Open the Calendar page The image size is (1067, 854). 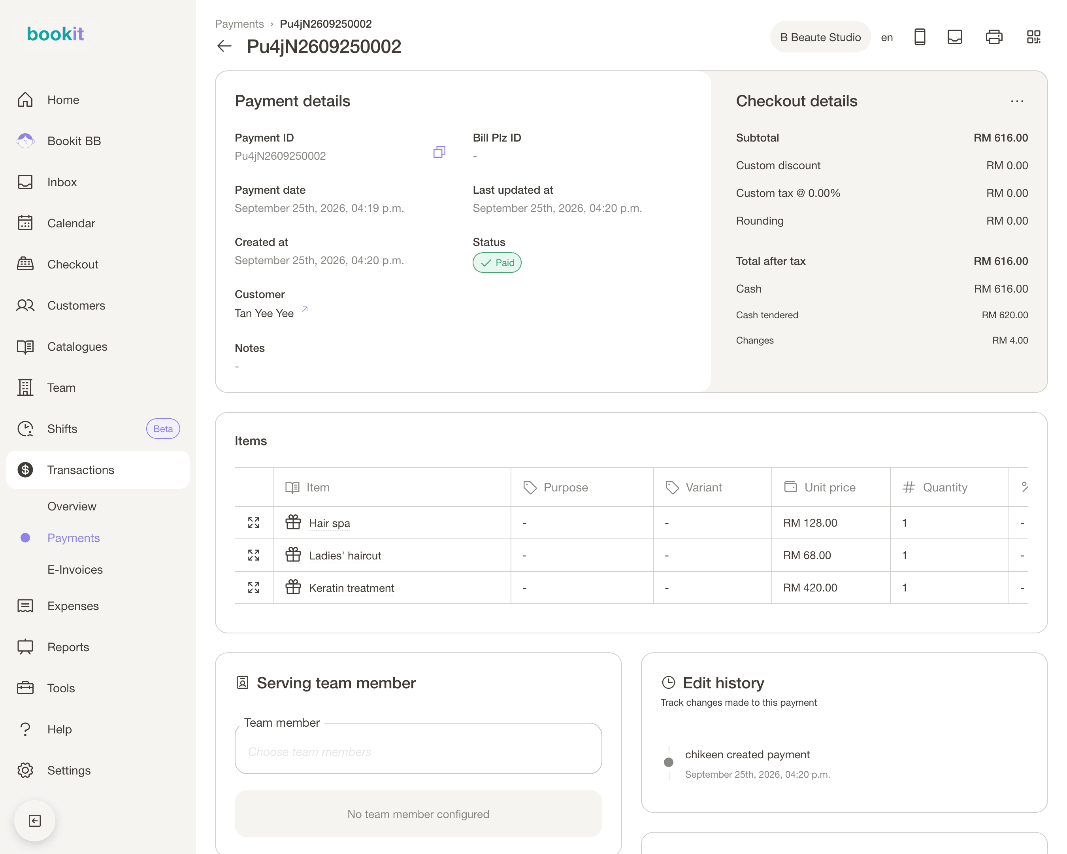point(98,223)
